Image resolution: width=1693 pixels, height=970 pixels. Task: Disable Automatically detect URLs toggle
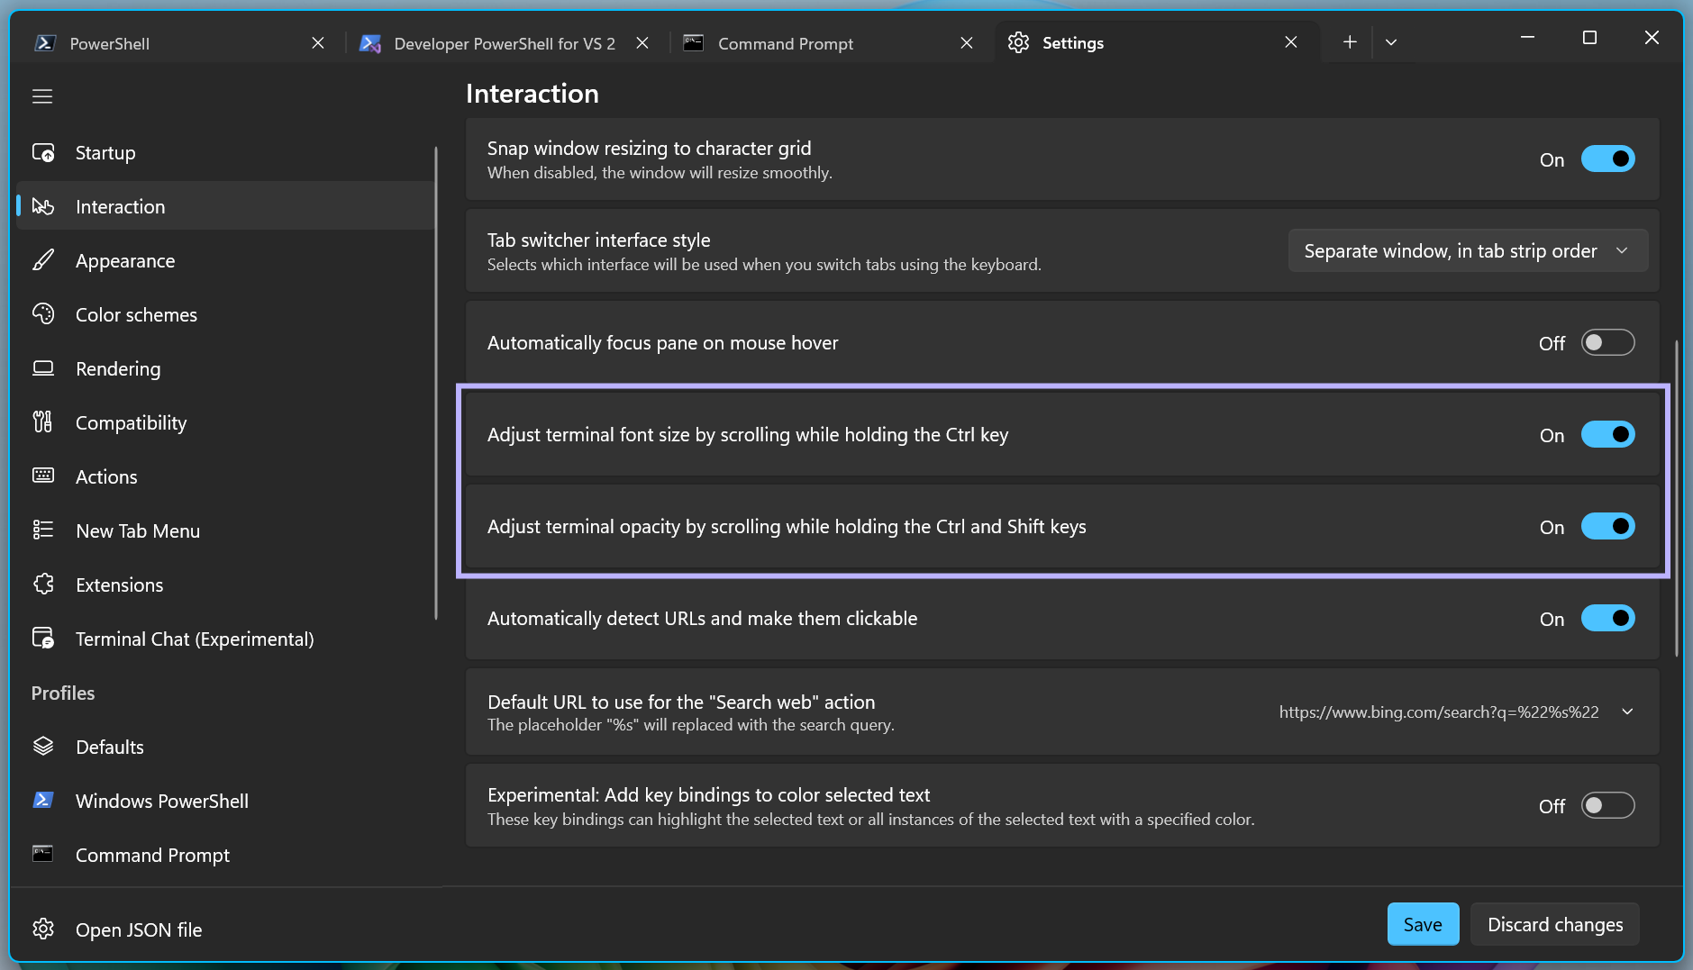click(1607, 619)
